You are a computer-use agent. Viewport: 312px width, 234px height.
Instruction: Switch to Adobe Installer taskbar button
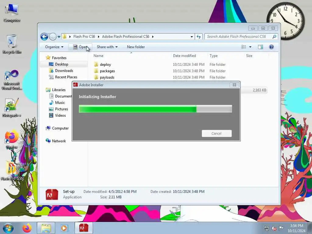pyautogui.click(x=84, y=228)
